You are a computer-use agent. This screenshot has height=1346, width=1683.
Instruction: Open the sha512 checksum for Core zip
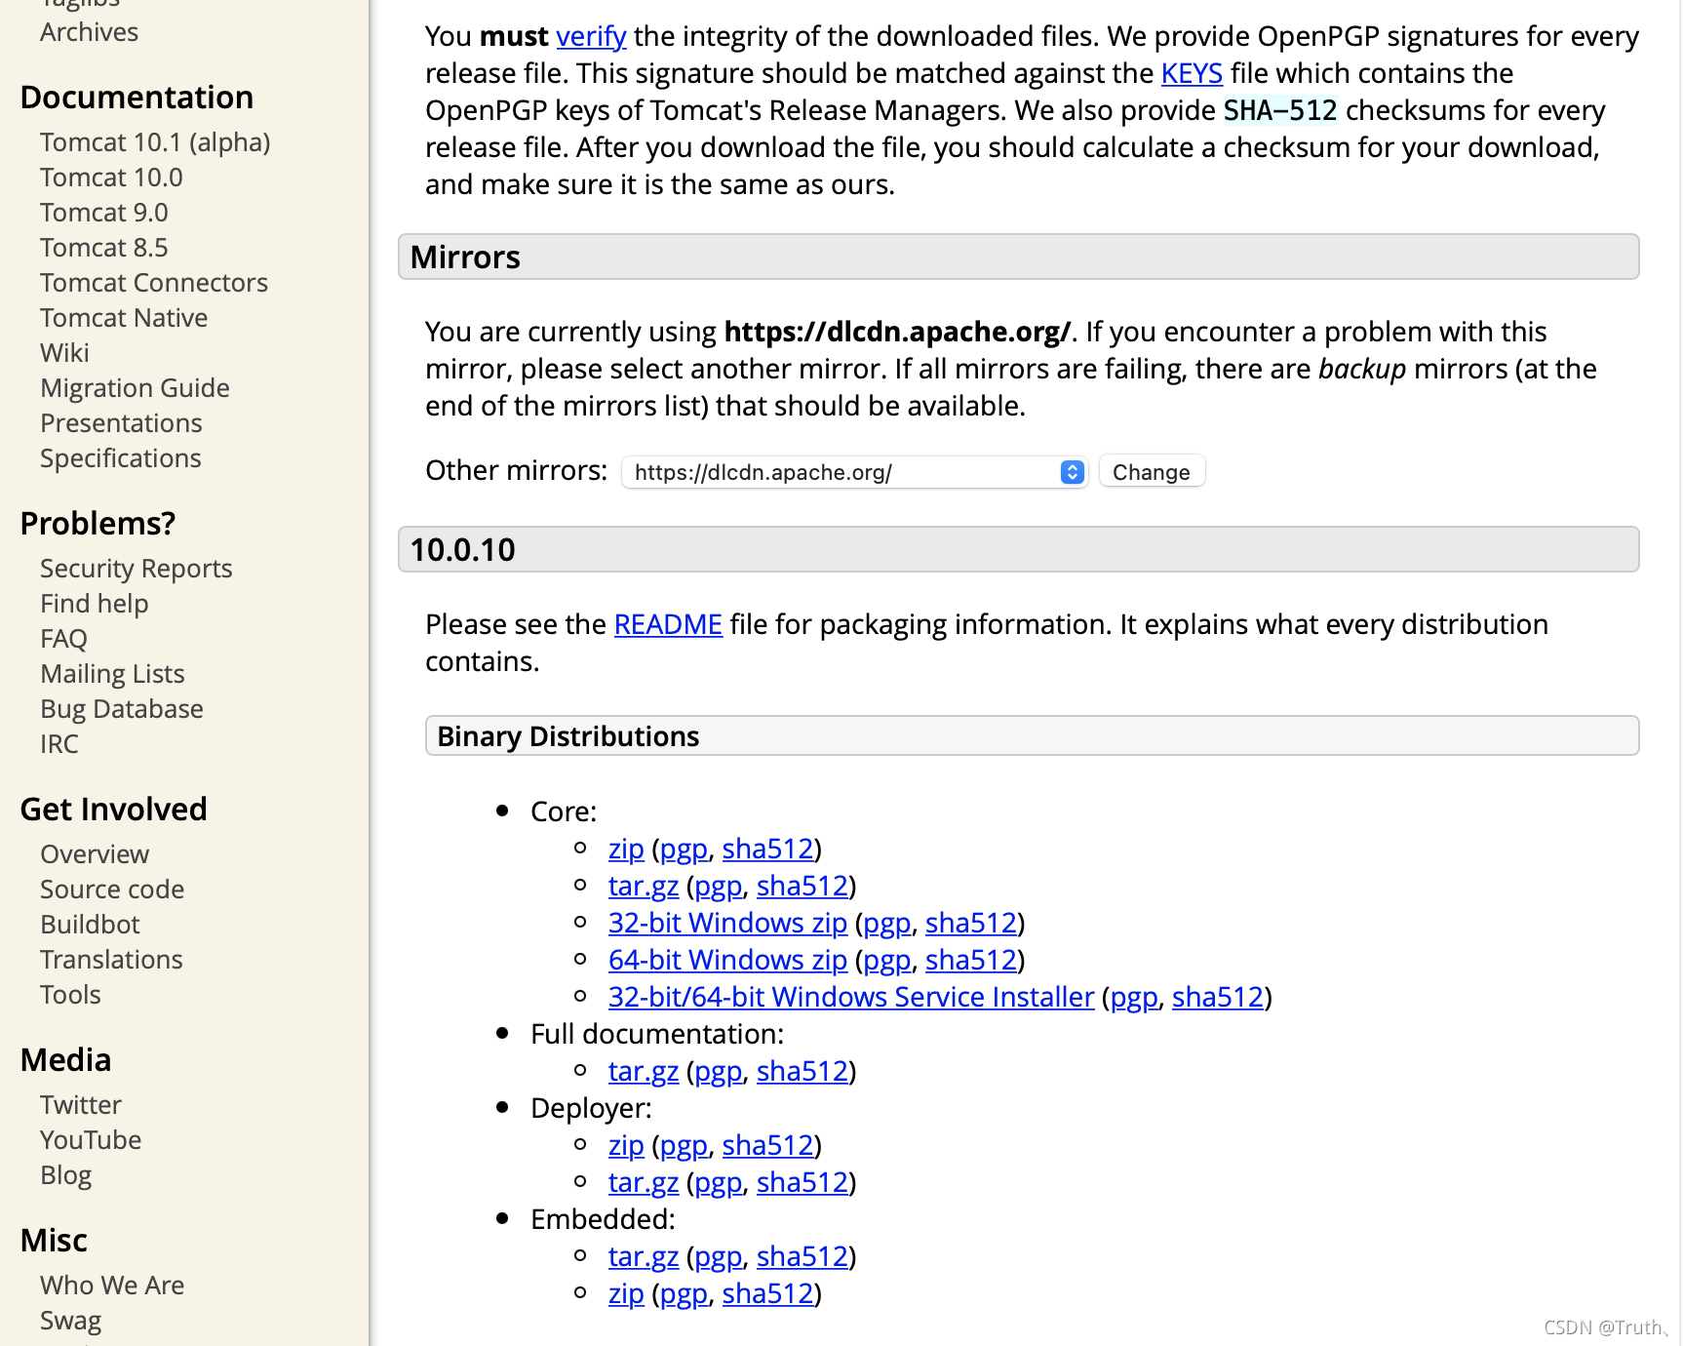tap(767, 849)
